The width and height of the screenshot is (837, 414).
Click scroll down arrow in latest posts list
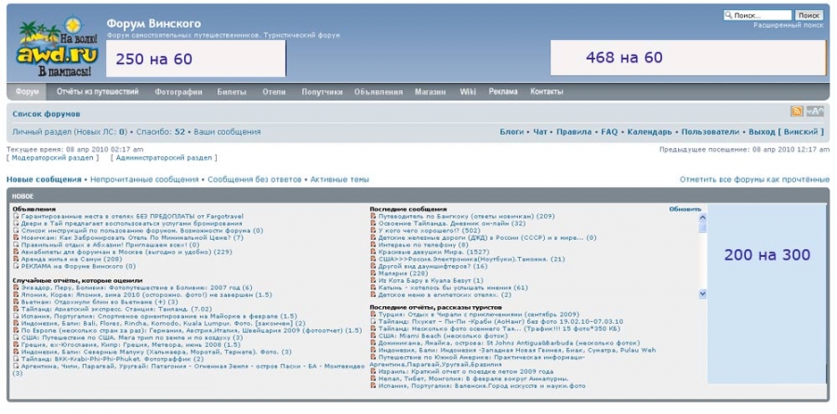(702, 293)
